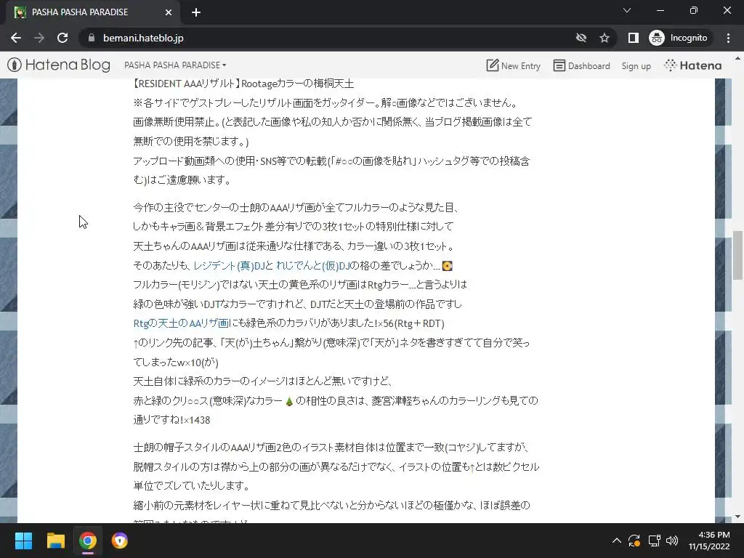Close the PASHA PASHA PARADISE tab
The image size is (744, 558).
(x=168, y=12)
